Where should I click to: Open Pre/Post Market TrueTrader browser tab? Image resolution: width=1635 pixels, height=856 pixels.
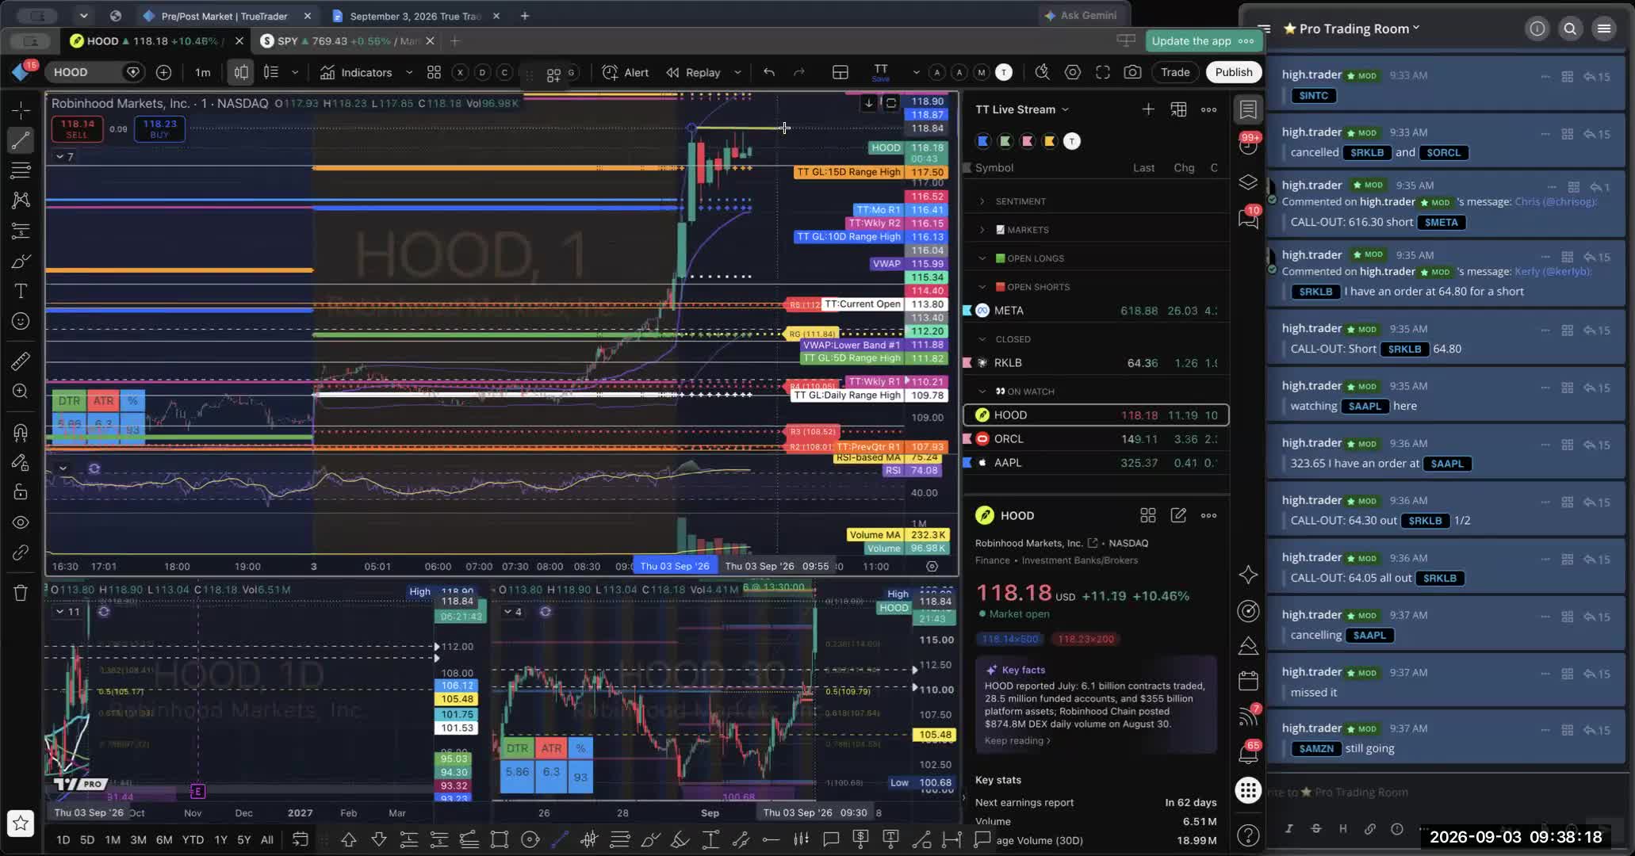(x=224, y=16)
